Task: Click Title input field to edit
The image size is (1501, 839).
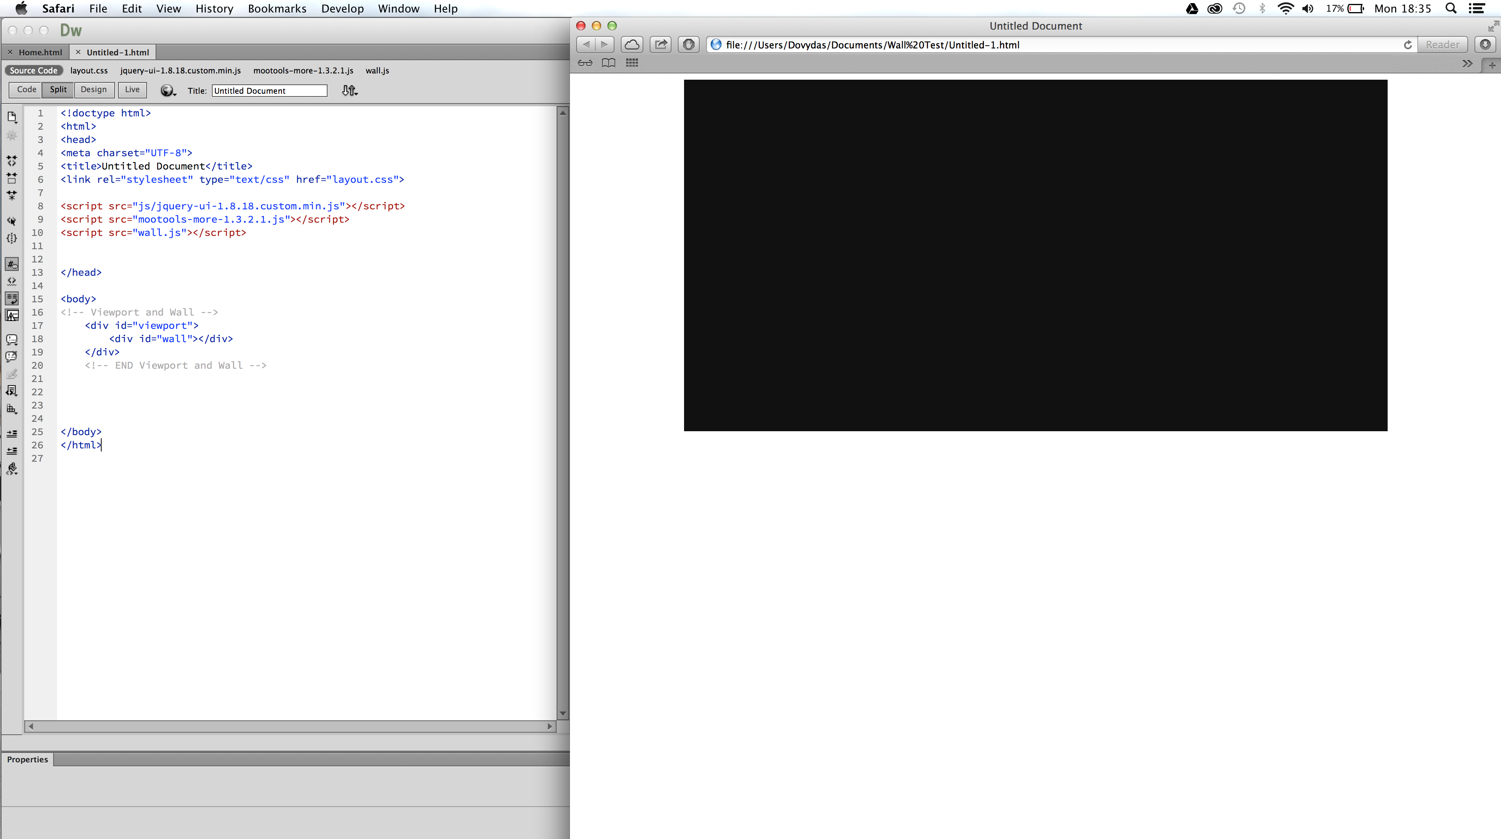Action: tap(268, 90)
